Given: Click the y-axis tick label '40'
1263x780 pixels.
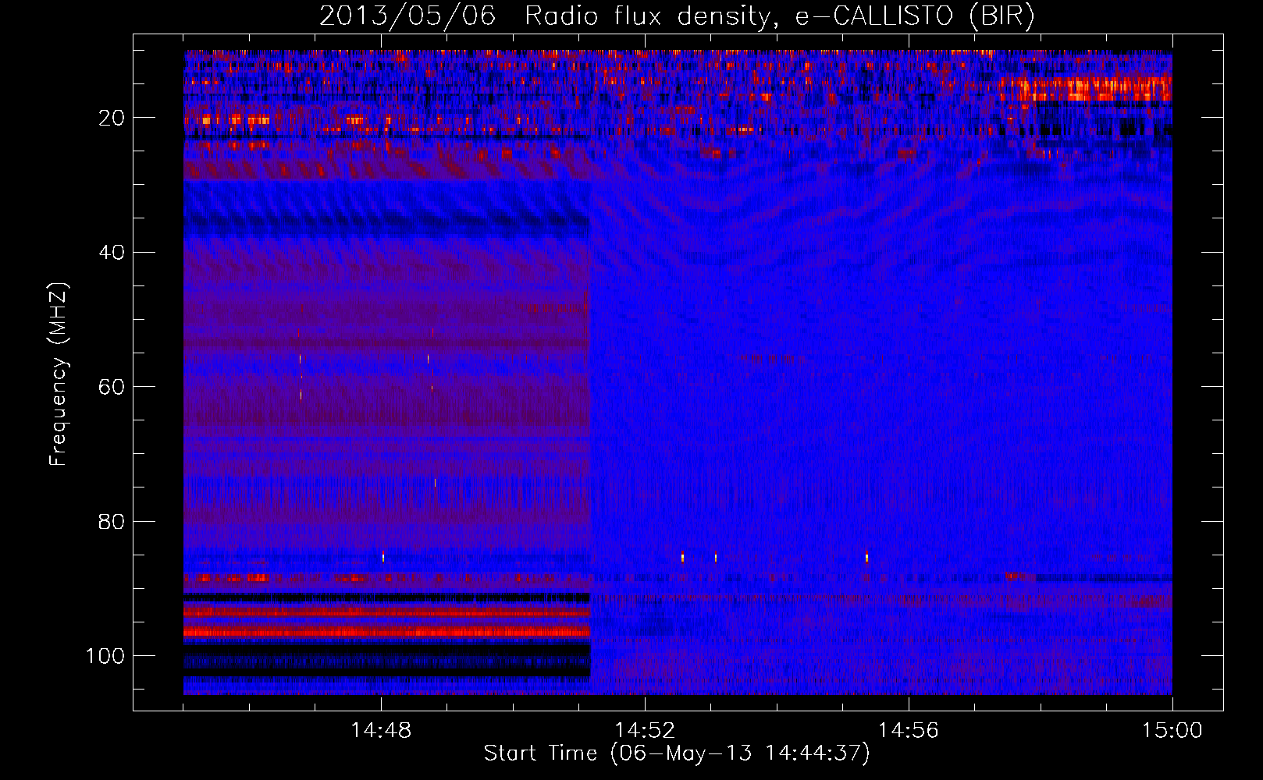Looking at the screenshot, I should click(x=112, y=253).
